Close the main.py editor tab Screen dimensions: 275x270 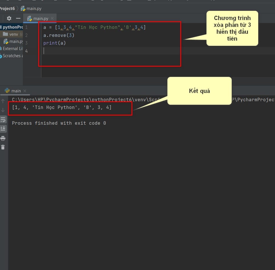[52, 18]
